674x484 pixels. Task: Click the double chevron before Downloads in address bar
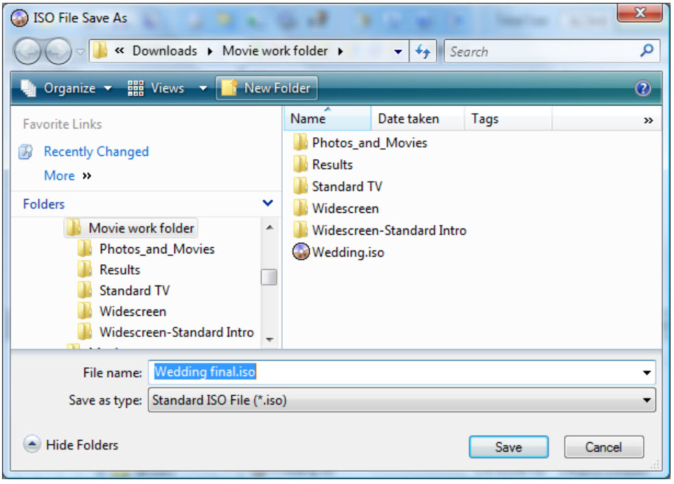tap(119, 51)
